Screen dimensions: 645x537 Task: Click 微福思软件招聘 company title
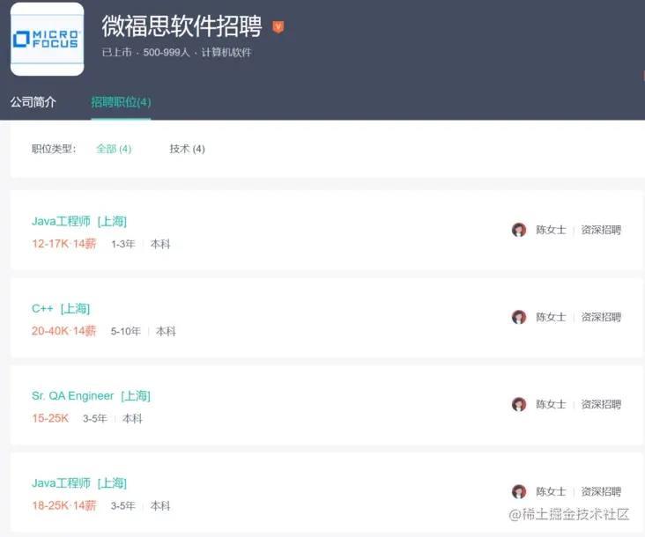pyautogui.click(x=182, y=26)
